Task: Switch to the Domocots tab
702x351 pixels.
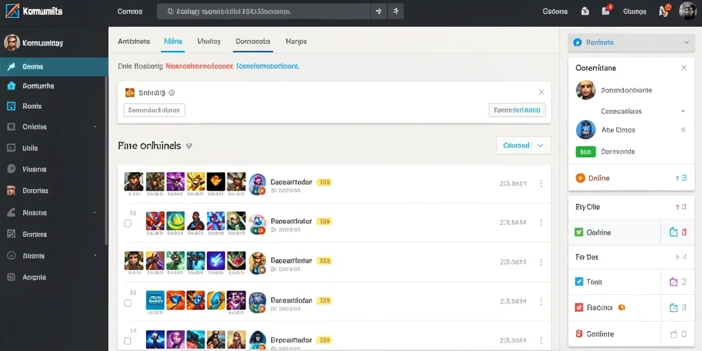Action: tap(253, 41)
